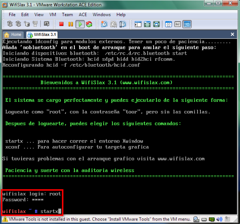Open the snapshot manager icon
This screenshot has width=240, height=224.
tap(123, 24)
